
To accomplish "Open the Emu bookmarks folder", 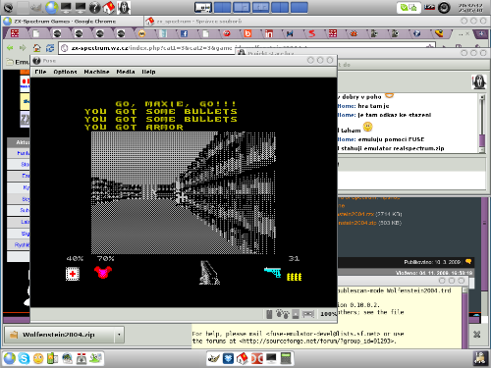I will [x=18, y=62].
